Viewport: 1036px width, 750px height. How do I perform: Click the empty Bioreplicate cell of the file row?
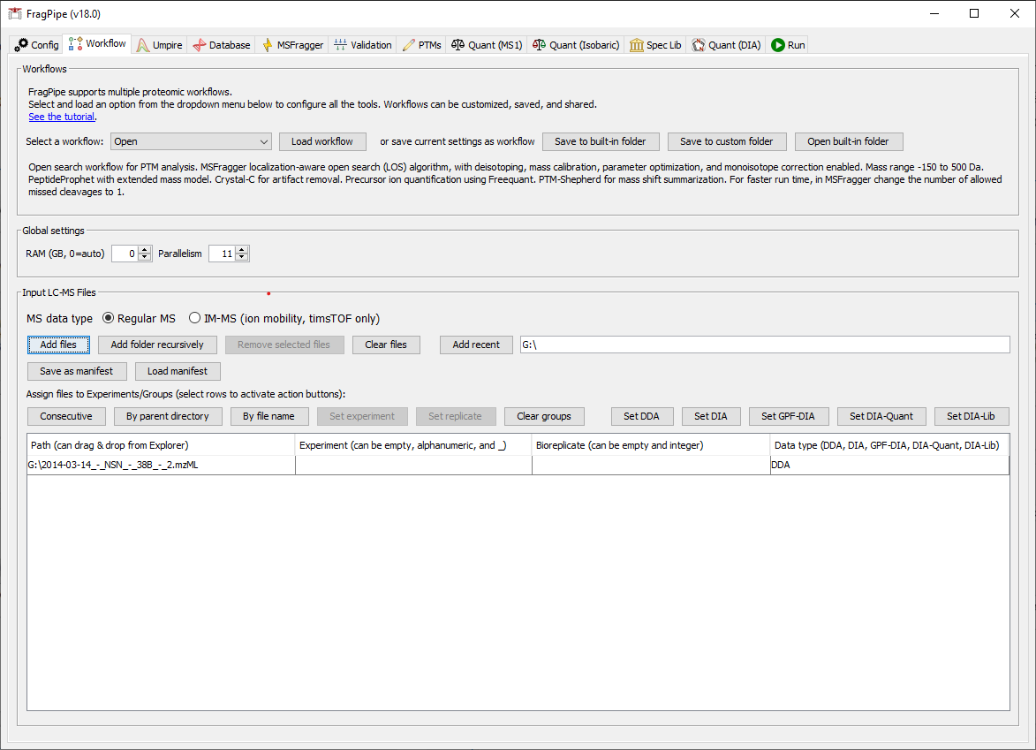click(x=651, y=466)
